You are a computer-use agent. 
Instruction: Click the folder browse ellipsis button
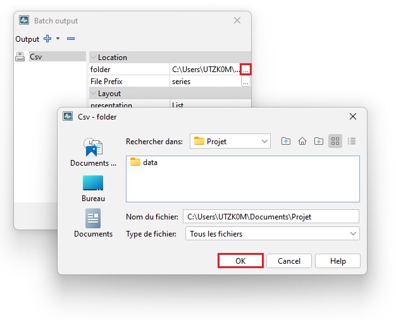pyautogui.click(x=246, y=69)
